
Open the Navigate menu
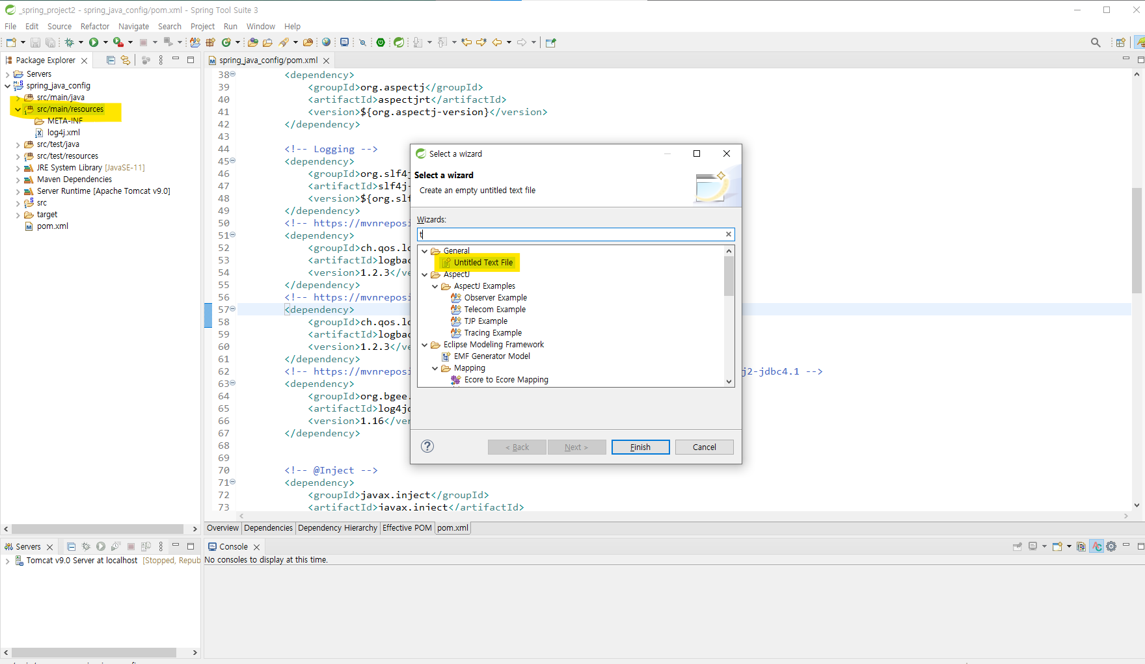[x=133, y=27]
